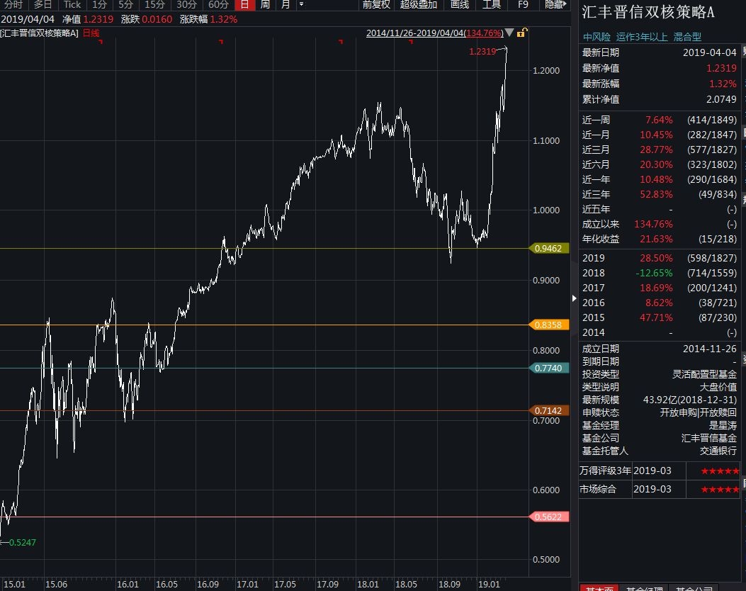Click the 0.5622 pink price line tag
746x591 pixels.
[549, 517]
